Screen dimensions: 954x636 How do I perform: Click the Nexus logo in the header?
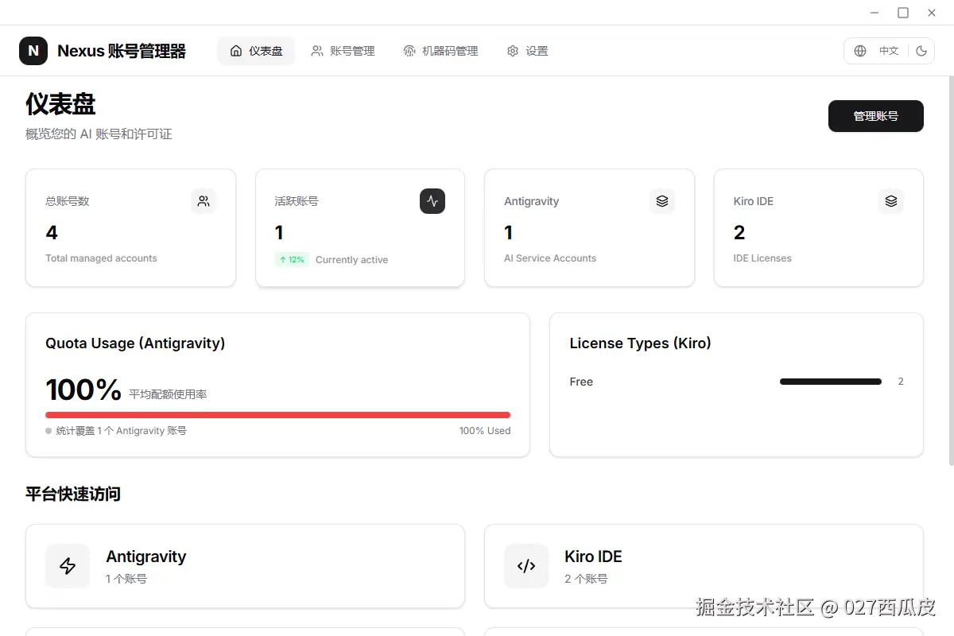[x=33, y=50]
